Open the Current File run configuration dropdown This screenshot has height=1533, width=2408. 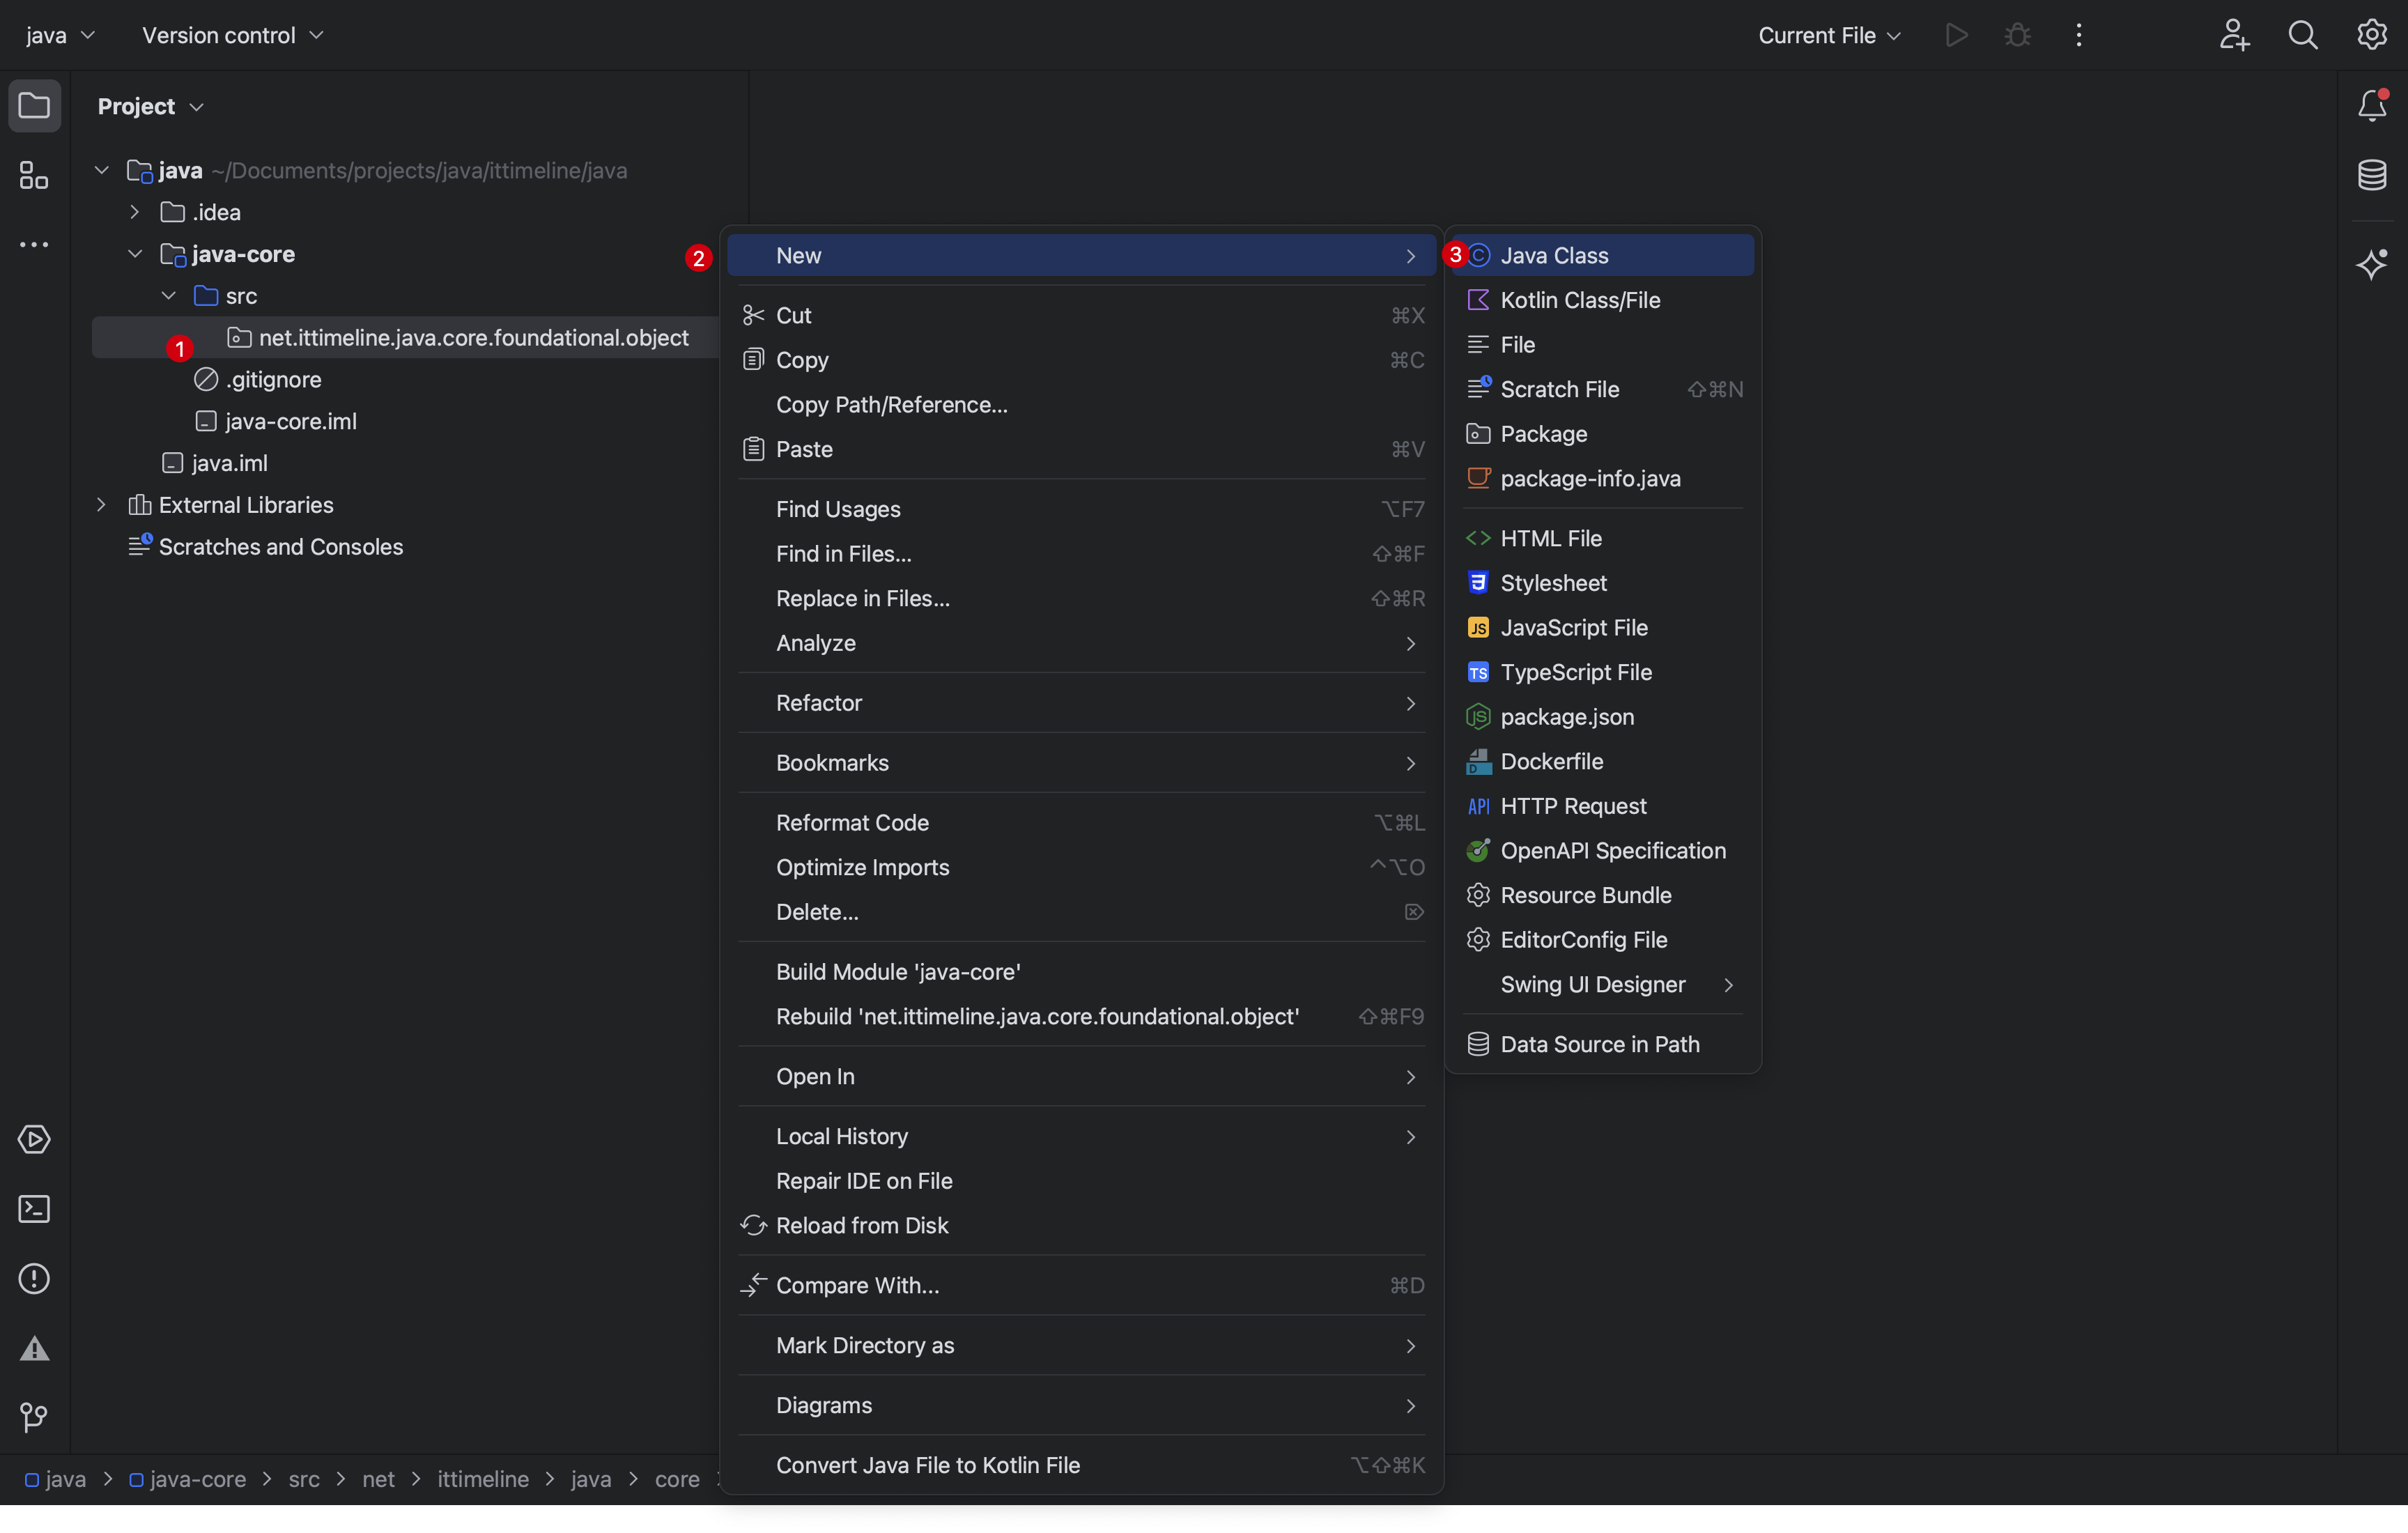click(x=1829, y=35)
